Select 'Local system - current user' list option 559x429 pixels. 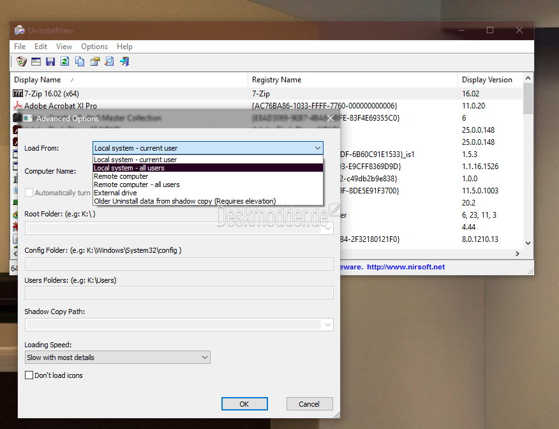pyautogui.click(x=208, y=160)
